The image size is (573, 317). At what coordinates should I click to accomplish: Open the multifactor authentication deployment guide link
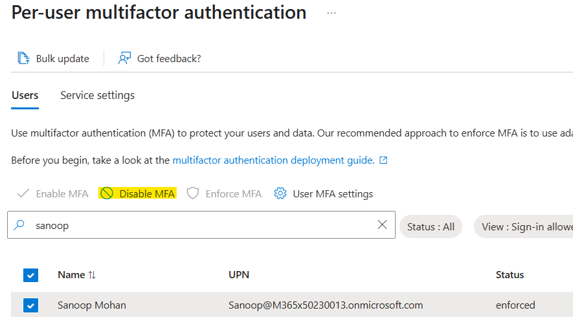pyautogui.click(x=273, y=160)
